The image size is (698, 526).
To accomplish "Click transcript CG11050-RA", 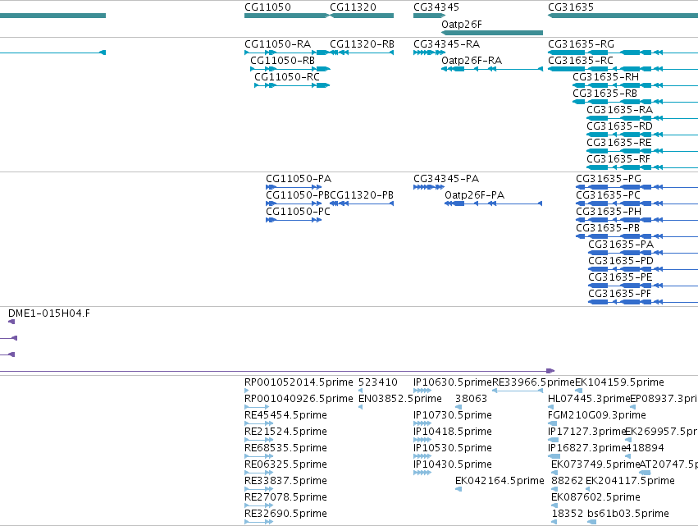I will (x=278, y=44).
